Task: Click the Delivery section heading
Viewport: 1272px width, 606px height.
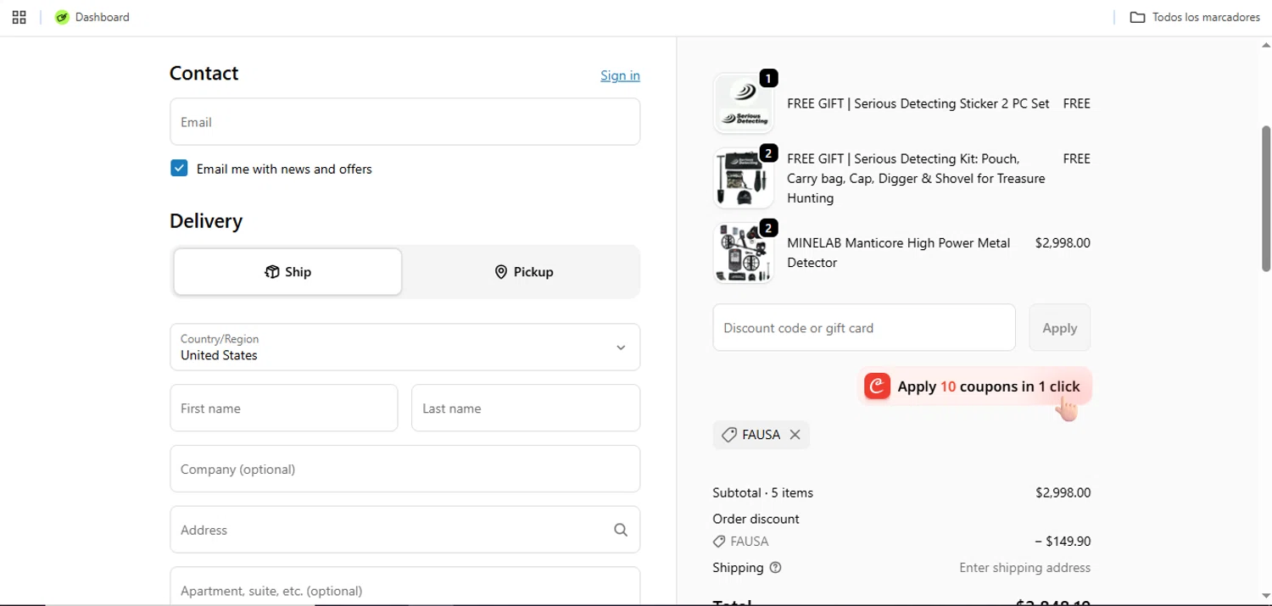Action: click(x=206, y=221)
